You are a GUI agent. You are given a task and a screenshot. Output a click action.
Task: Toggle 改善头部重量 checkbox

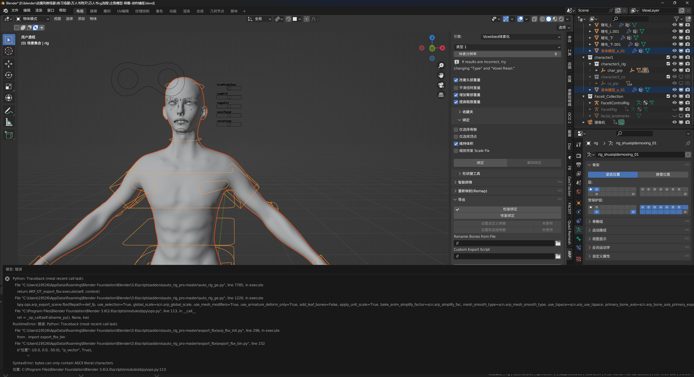(x=456, y=80)
